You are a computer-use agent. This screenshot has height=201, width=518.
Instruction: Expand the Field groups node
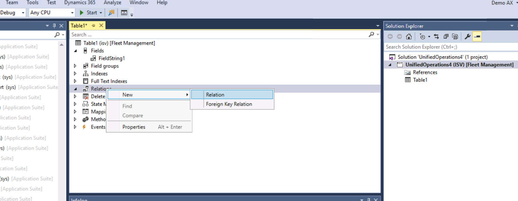(75, 66)
